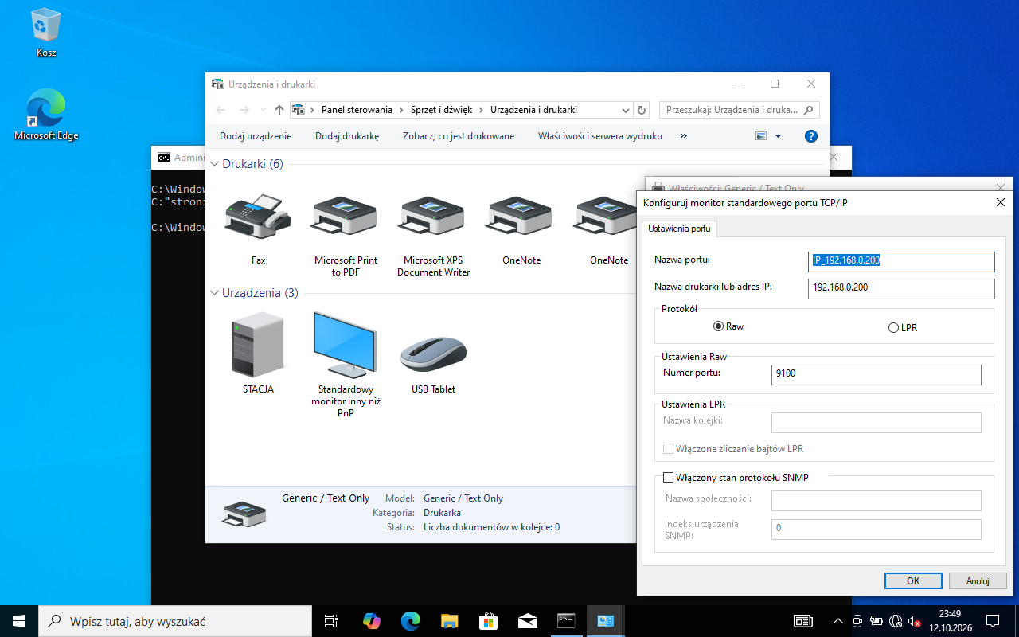The width and height of the screenshot is (1019, 637).
Task: Click the Numer portu field 9100
Action: [876, 373]
